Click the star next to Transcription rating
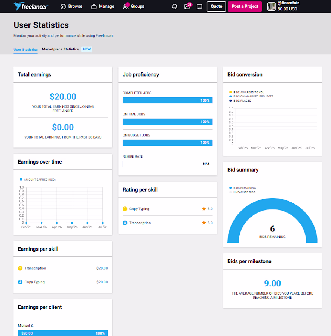 [204, 223]
